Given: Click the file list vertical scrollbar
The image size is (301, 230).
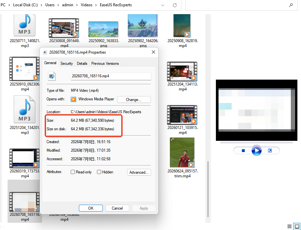Looking at the screenshot, I should pos(208,189).
